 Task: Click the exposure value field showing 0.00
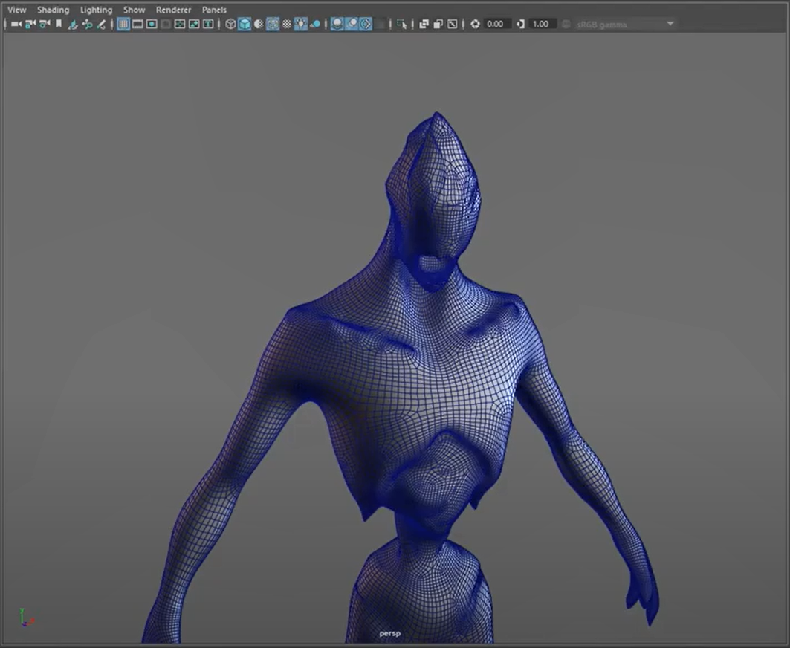[496, 24]
